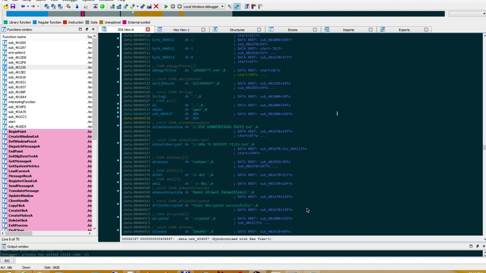Click the Functions window horizontal scrollbar

pyautogui.click(x=47, y=233)
